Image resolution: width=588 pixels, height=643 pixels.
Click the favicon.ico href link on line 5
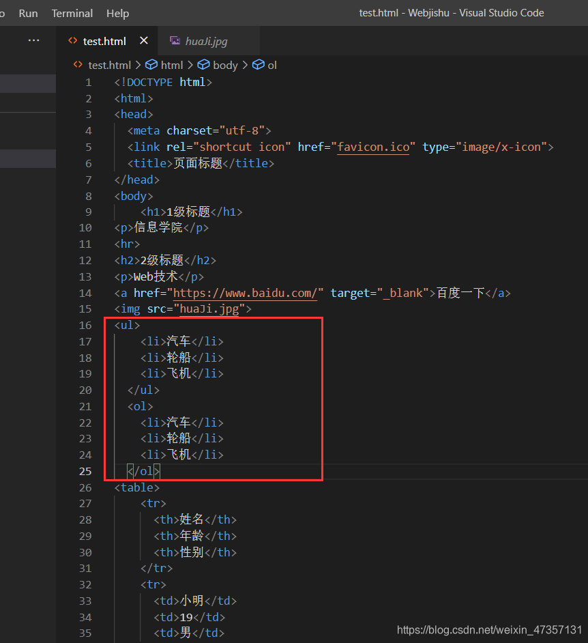373,147
